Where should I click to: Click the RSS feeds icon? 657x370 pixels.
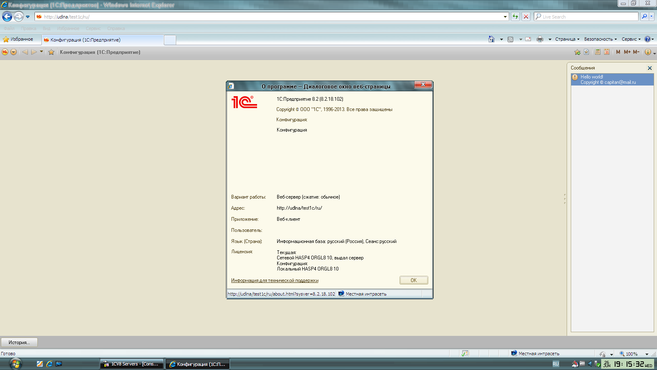(510, 39)
